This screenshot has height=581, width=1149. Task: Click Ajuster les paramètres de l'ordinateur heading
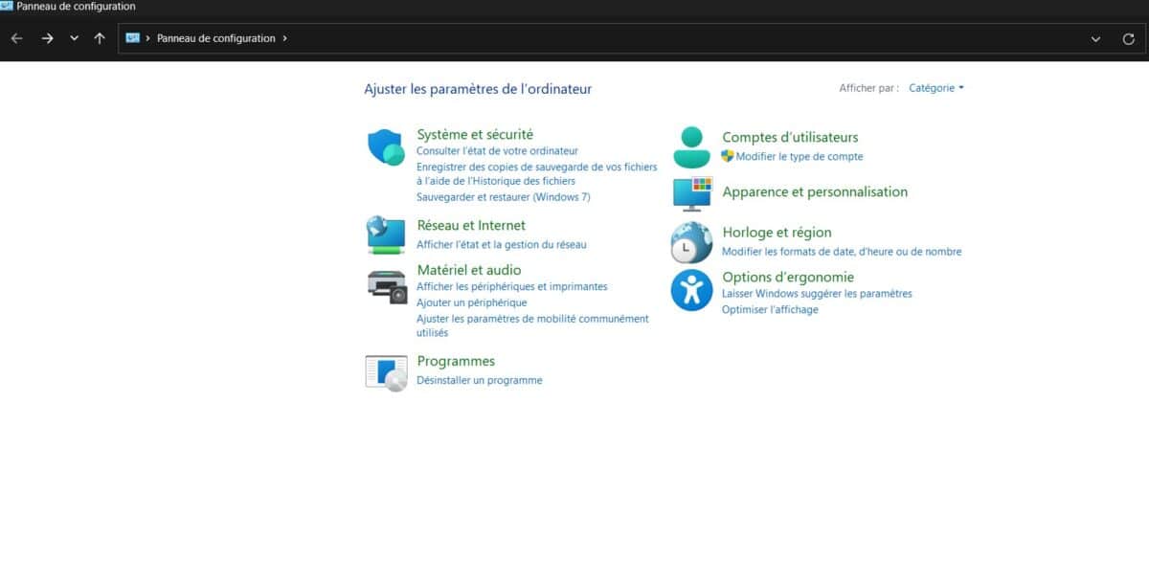pyautogui.click(x=478, y=89)
